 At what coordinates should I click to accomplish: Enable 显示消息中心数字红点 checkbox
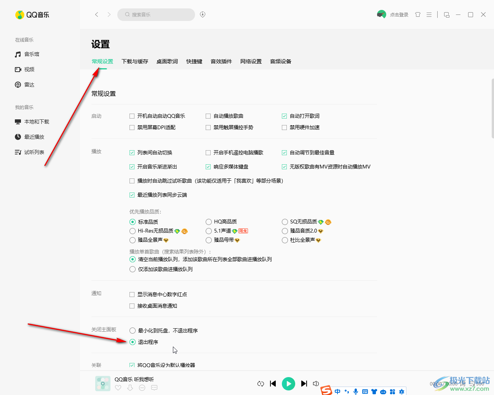point(132,294)
